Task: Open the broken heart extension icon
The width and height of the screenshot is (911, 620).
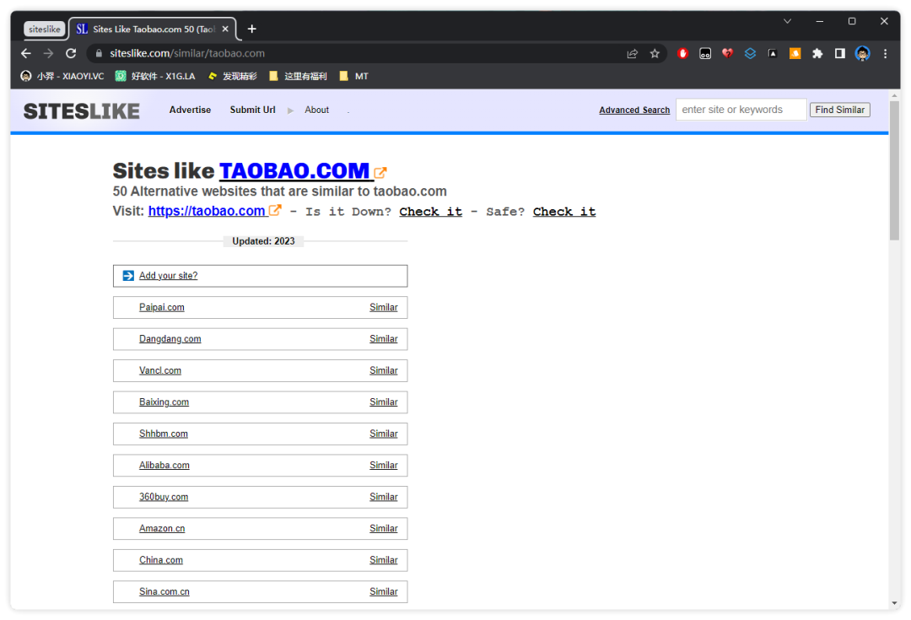Action: pos(727,53)
